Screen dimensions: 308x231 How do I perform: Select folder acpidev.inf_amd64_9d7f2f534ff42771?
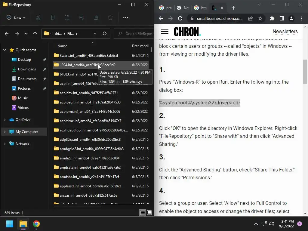tap(89, 93)
